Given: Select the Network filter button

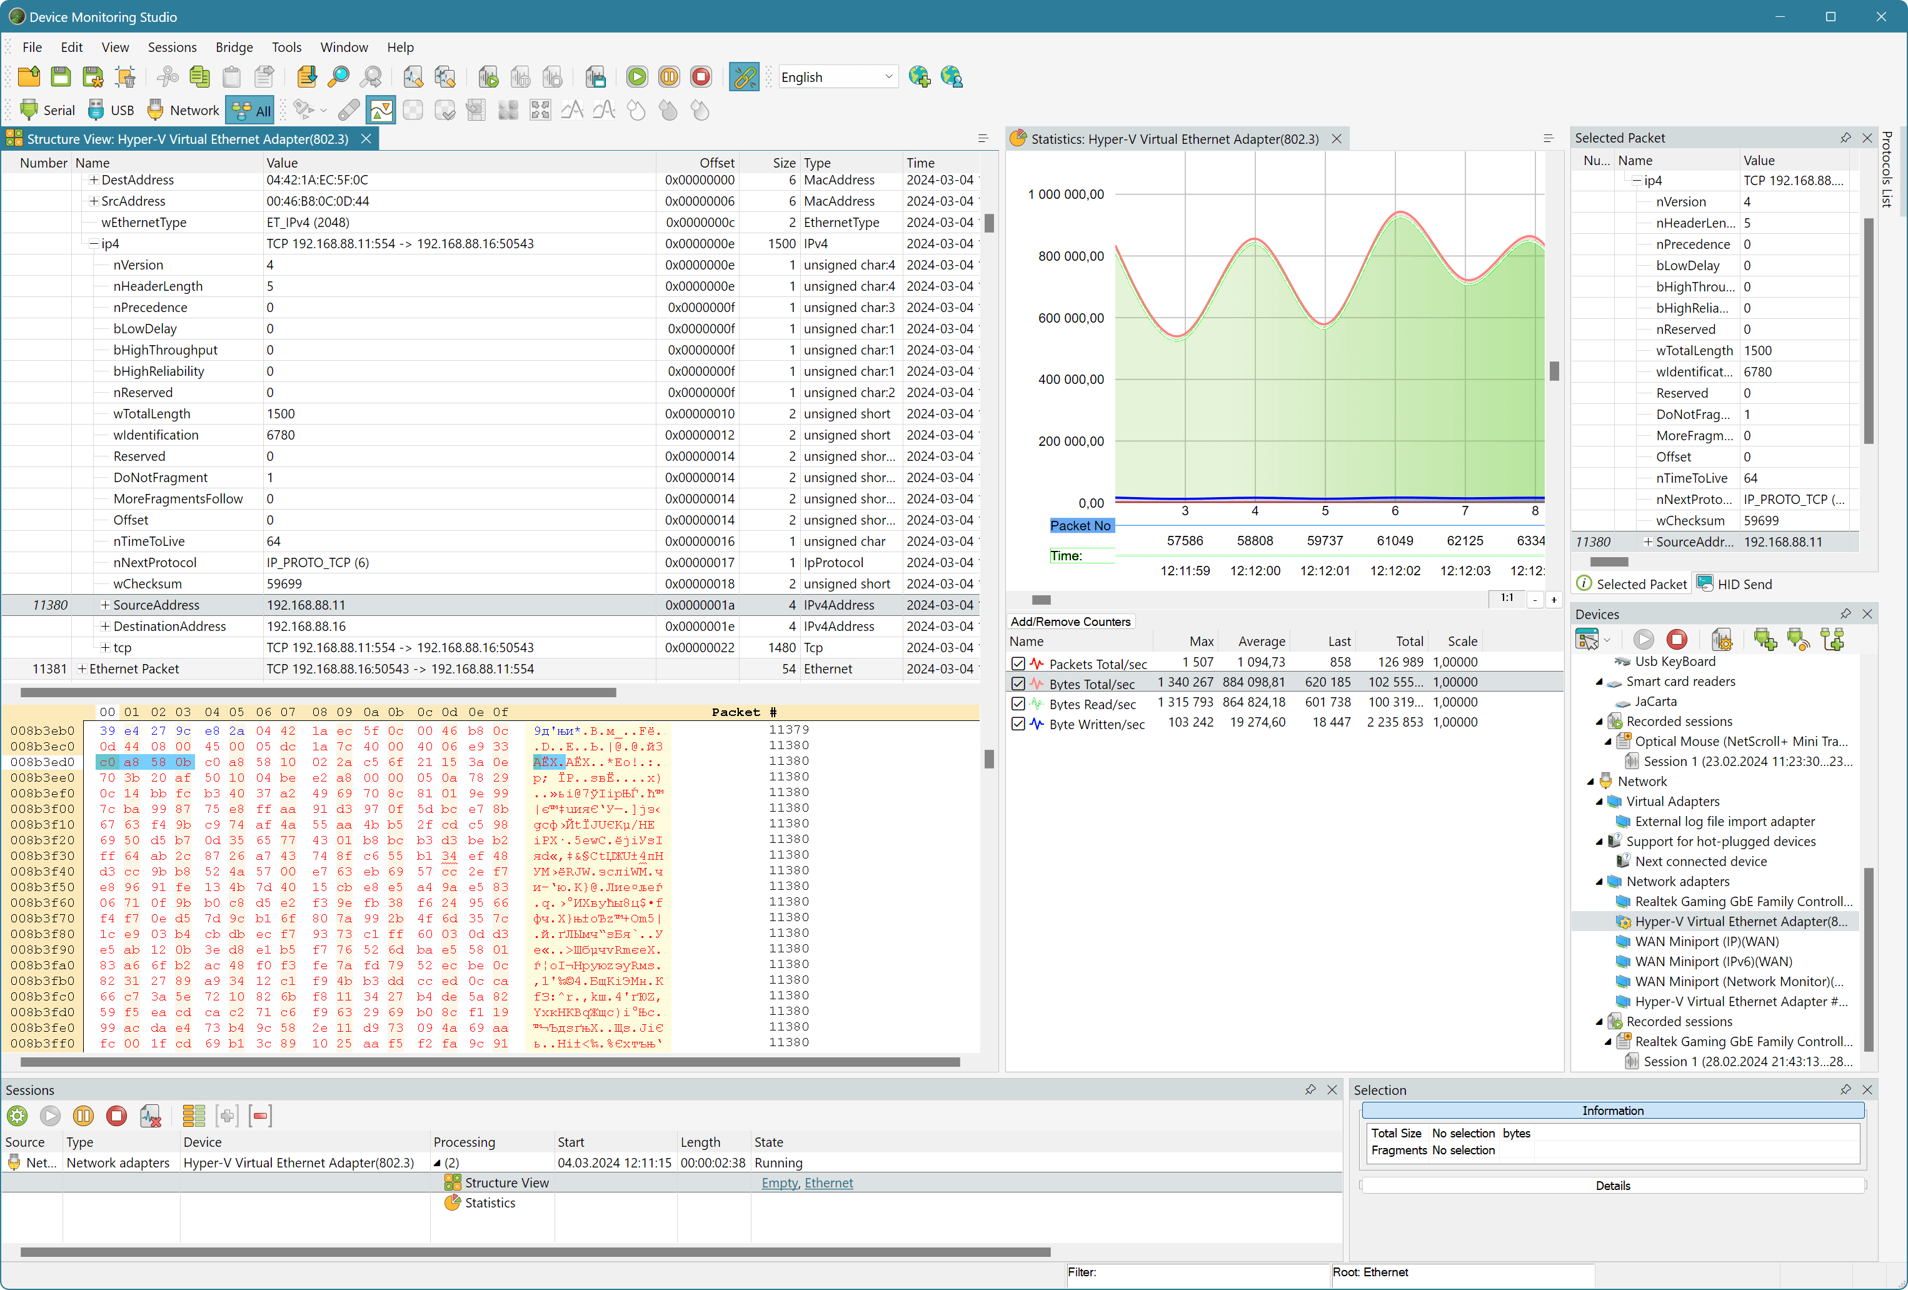Looking at the screenshot, I should (183, 110).
